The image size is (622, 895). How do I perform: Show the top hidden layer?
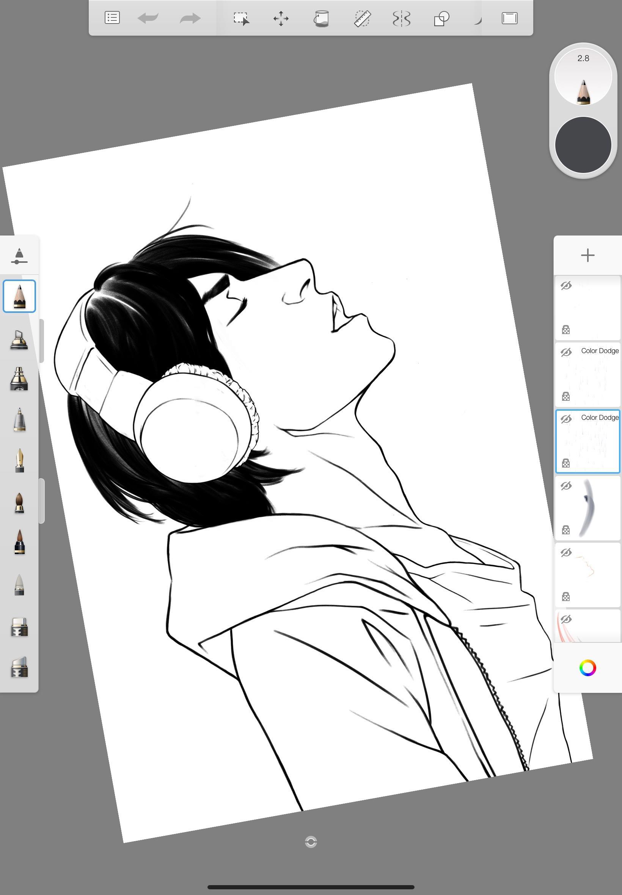pyautogui.click(x=566, y=286)
